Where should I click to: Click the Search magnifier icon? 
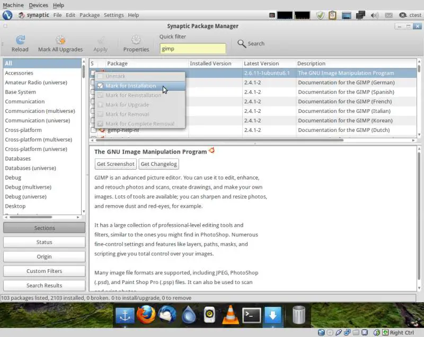242,43
